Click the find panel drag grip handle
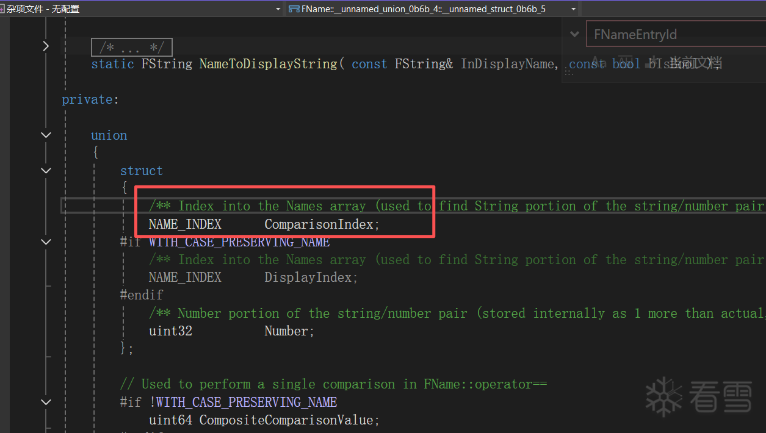 (569, 72)
